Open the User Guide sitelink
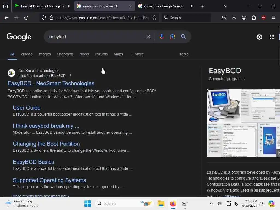Image resolution: width=280 pixels, height=210 pixels. pyautogui.click(x=27, y=108)
